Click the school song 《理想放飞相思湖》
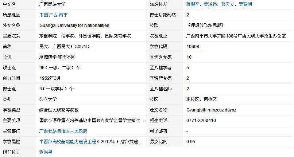Viewport: 294px width, 157px height. [205, 25]
